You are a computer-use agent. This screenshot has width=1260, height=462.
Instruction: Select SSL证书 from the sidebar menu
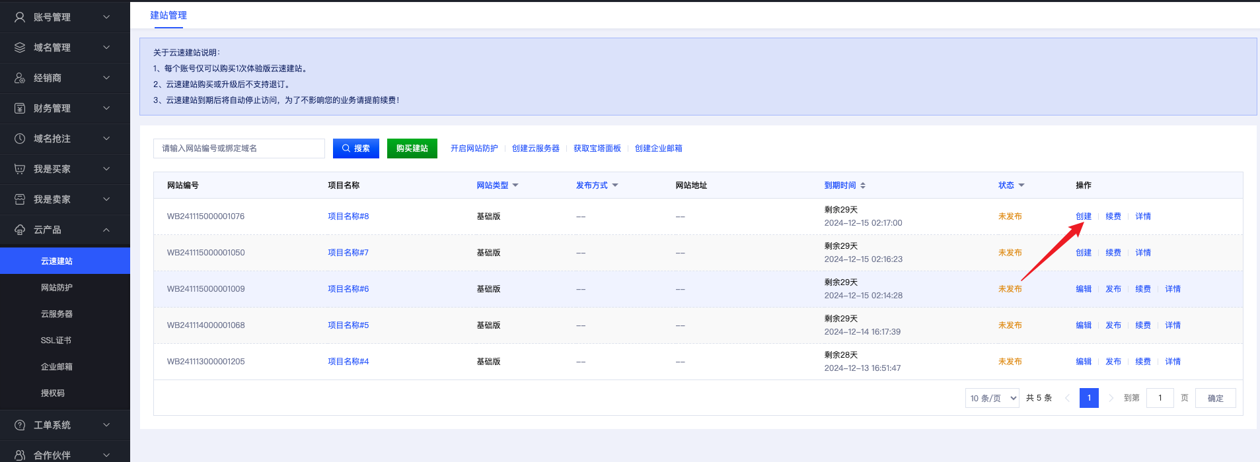[56, 341]
